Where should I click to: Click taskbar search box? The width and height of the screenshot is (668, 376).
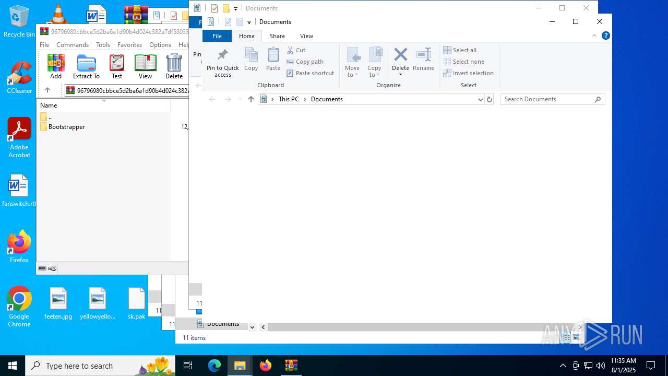pos(100,366)
